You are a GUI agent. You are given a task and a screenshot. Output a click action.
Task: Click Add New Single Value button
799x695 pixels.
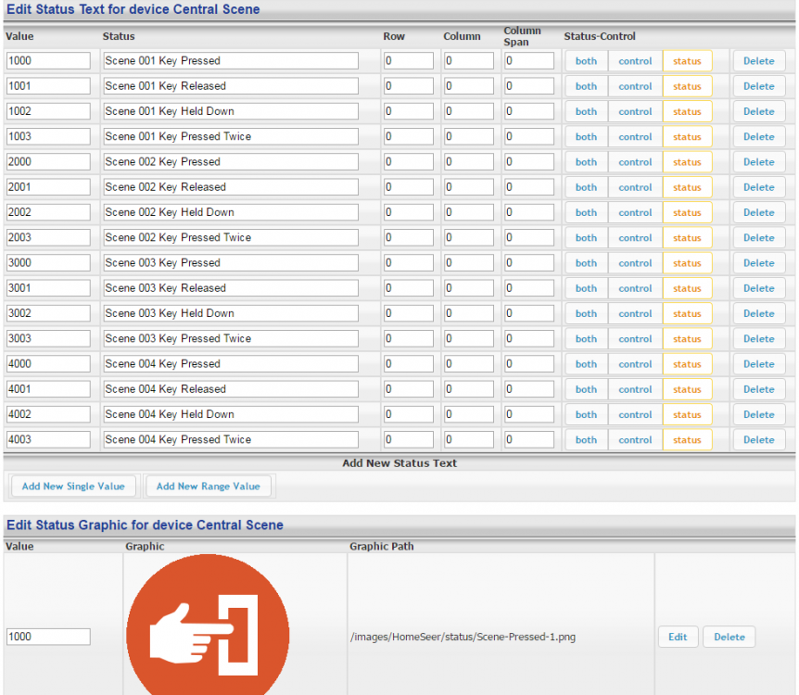coord(73,486)
